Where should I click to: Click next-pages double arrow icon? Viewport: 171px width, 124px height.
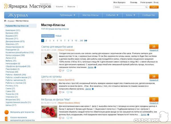click(86, 41)
